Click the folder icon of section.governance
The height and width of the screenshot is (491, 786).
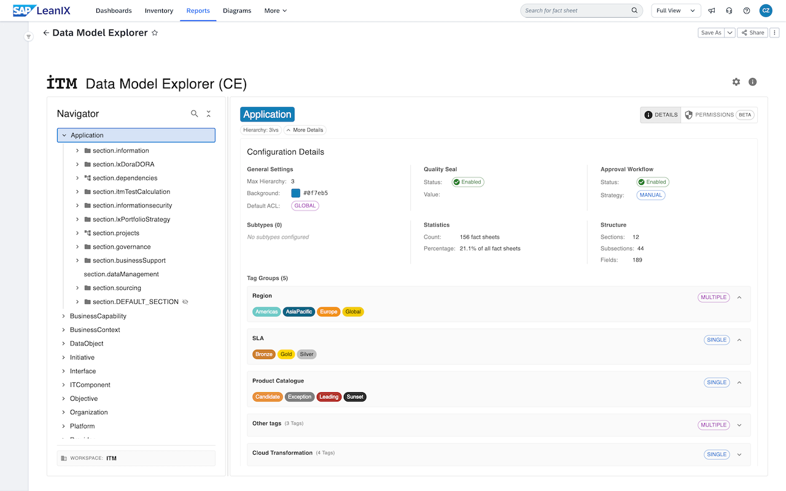click(x=88, y=247)
